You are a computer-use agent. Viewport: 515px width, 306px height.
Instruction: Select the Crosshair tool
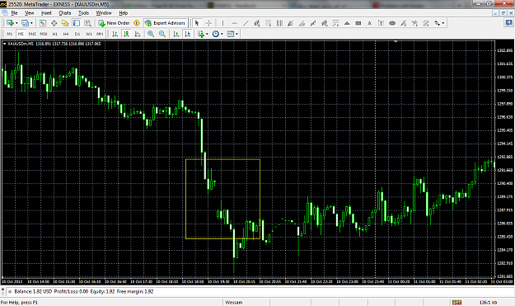(x=208, y=23)
